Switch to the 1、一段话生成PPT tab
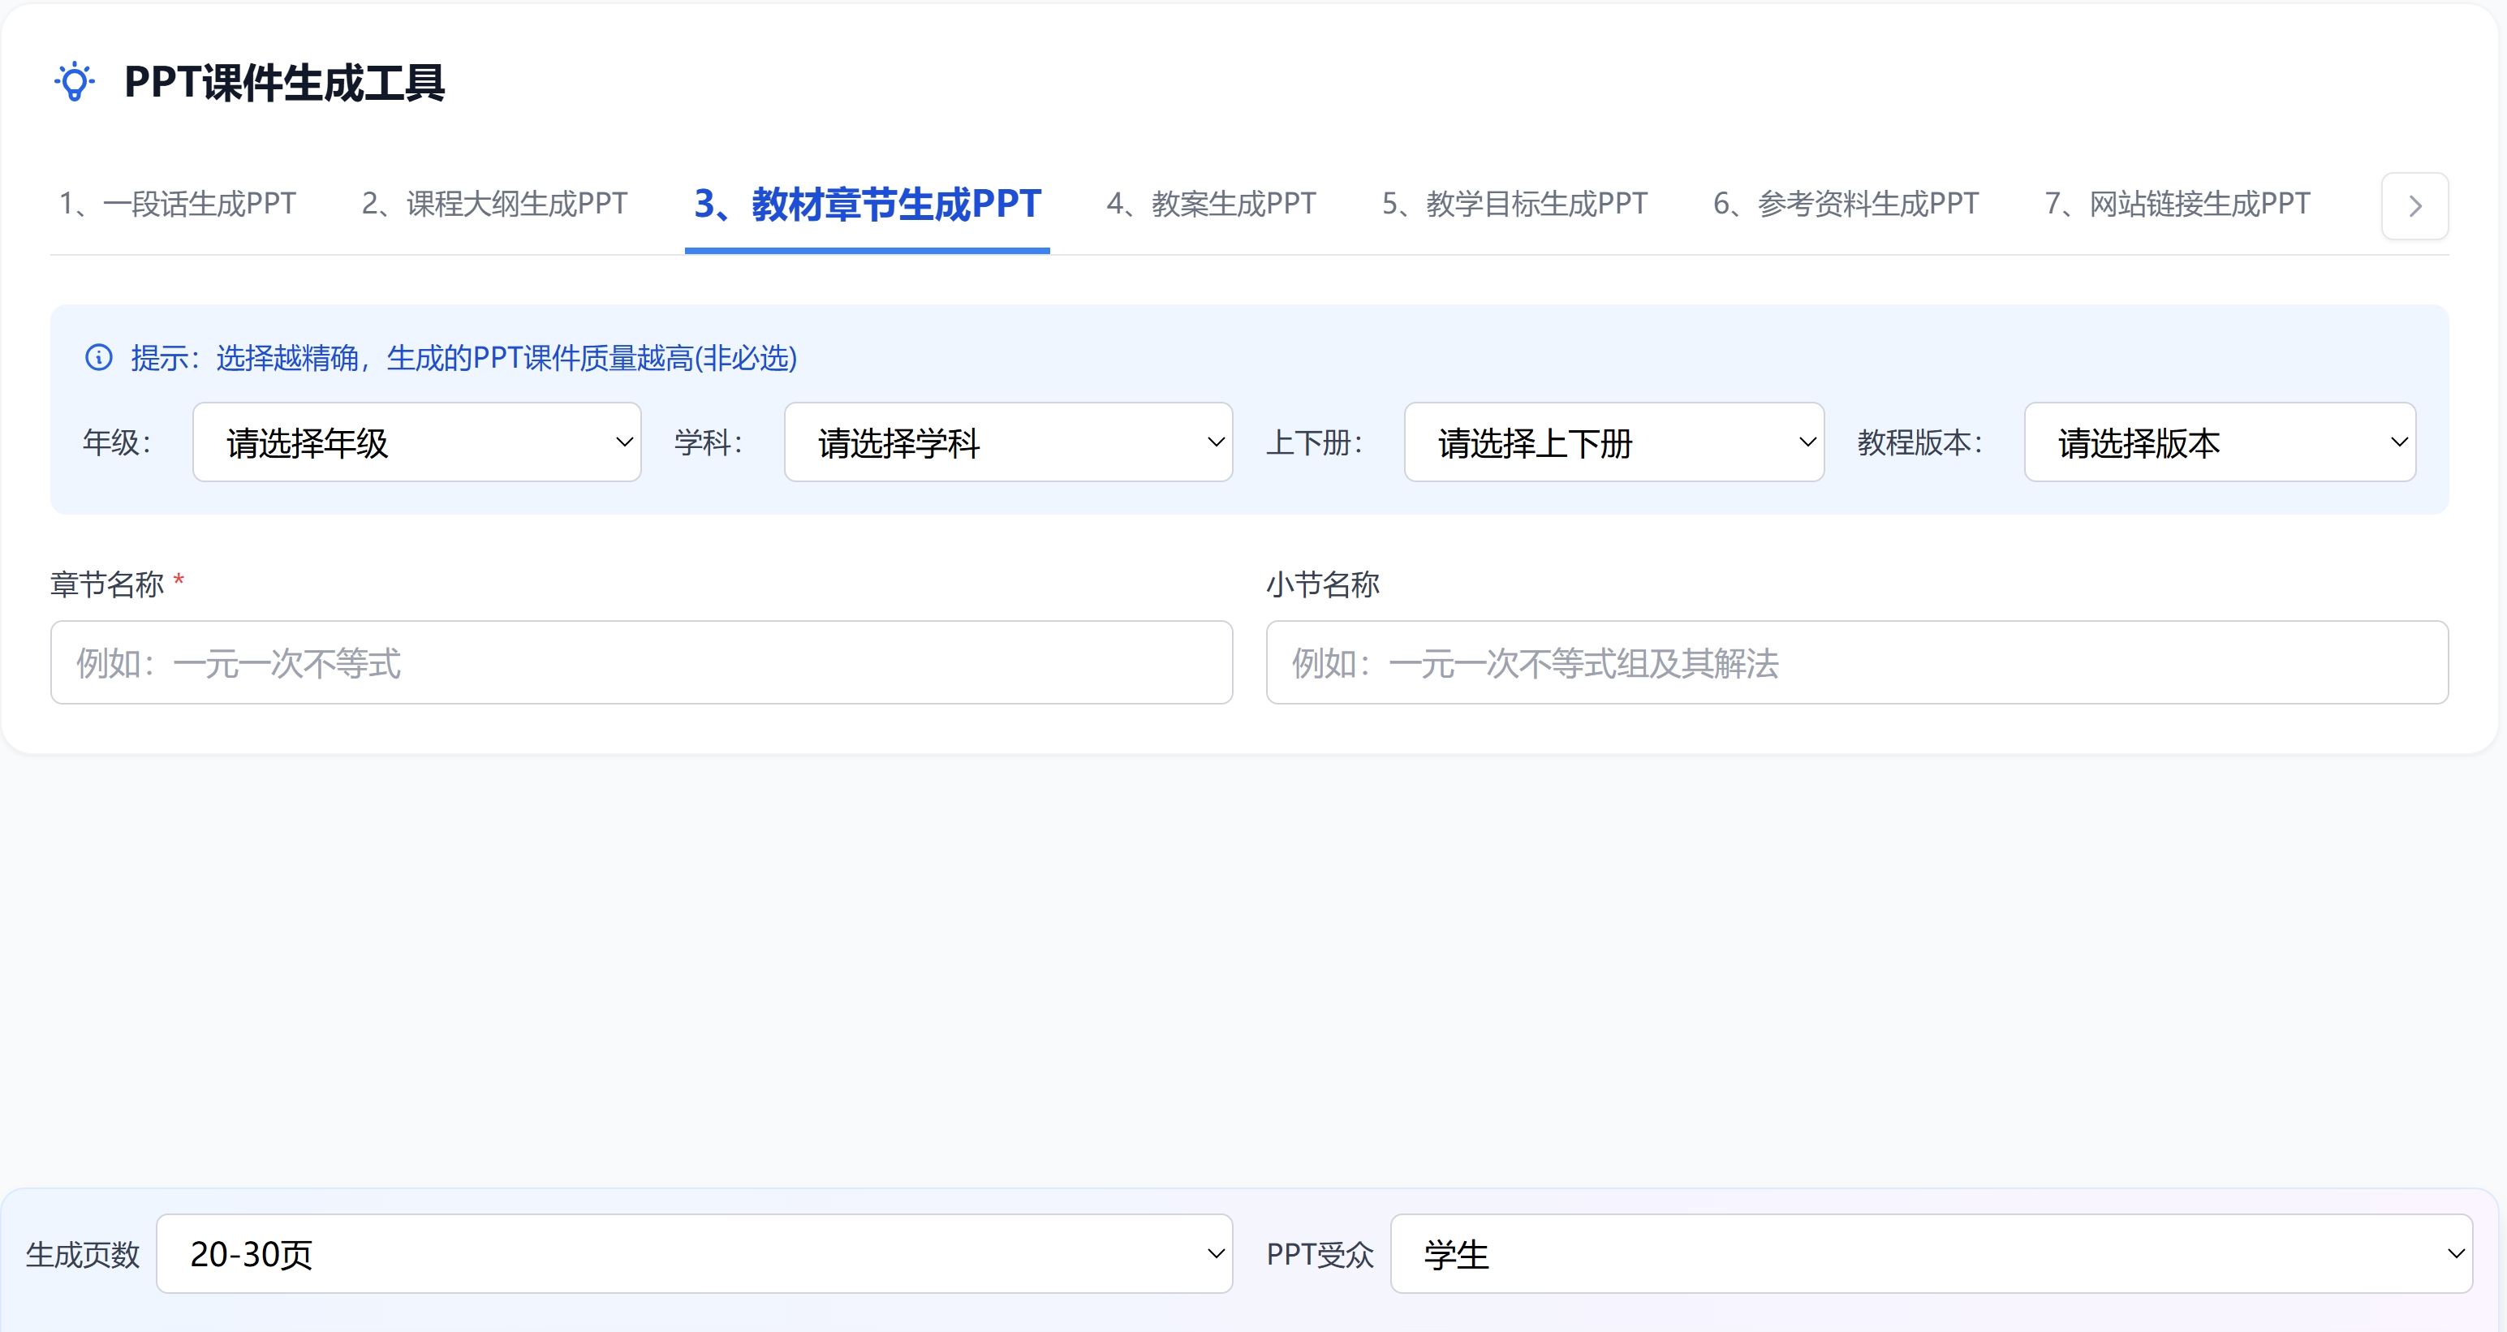2507x1332 pixels. [x=178, y=205]
